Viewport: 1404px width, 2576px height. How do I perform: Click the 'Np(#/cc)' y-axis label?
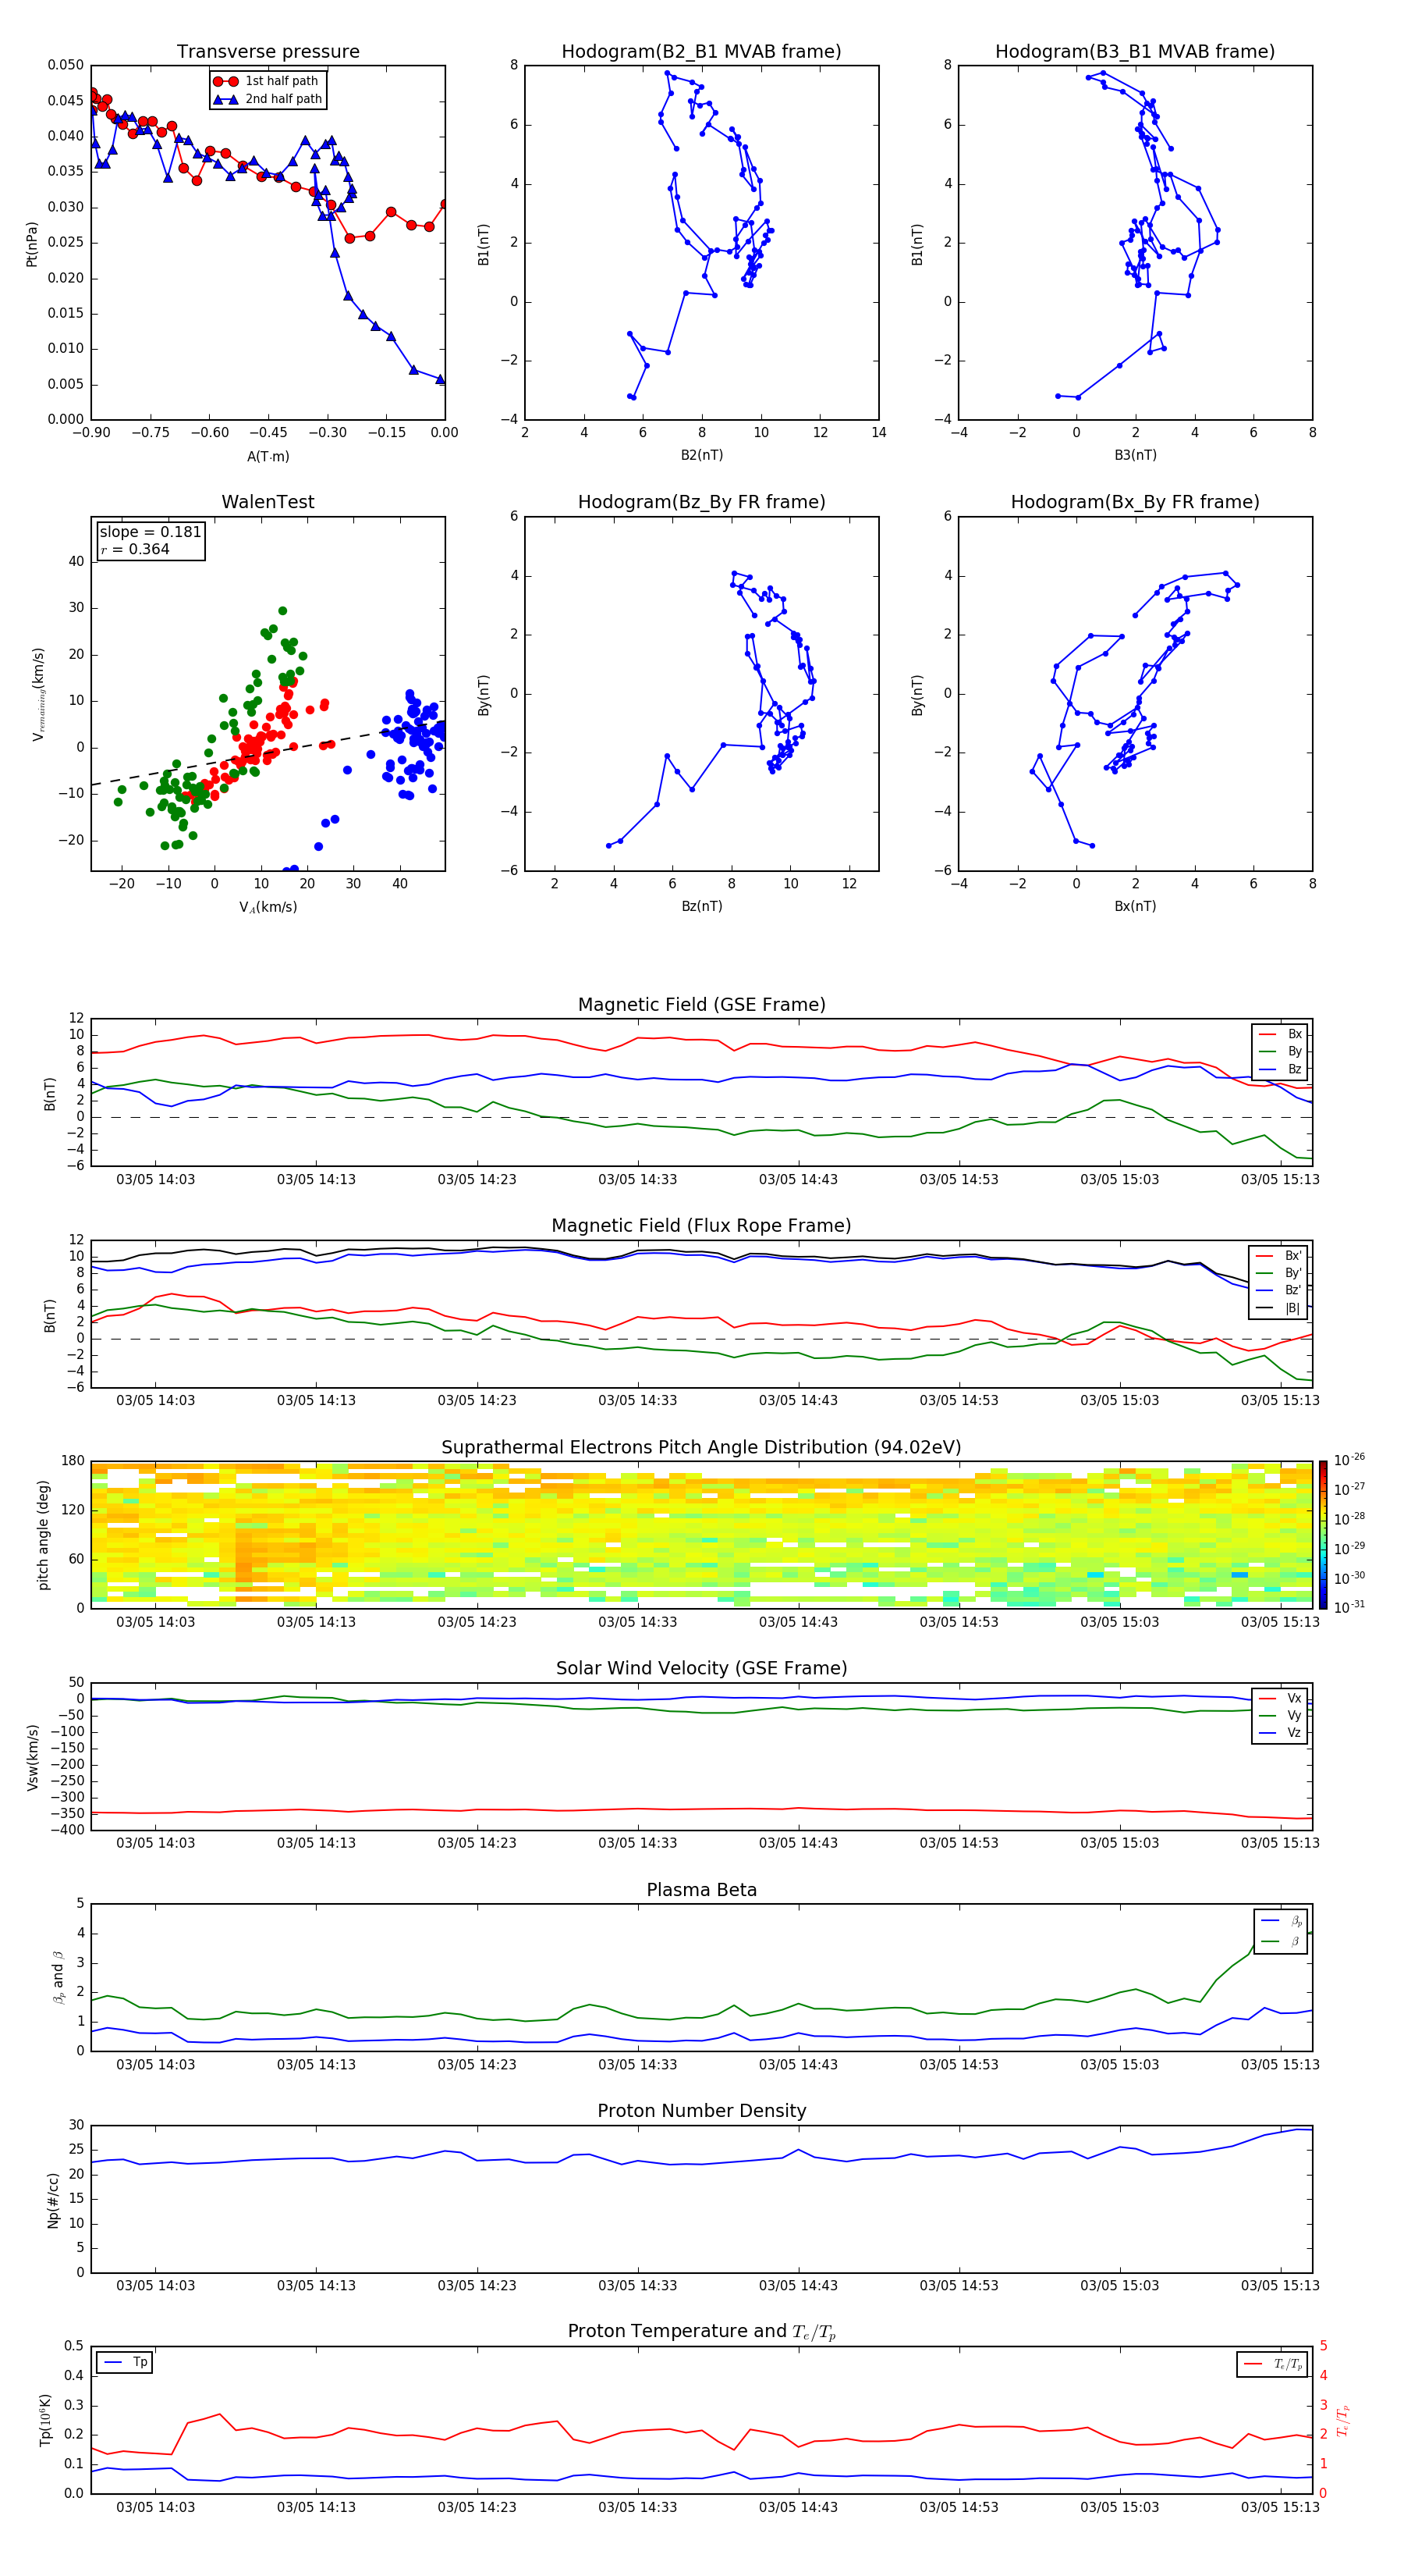tap(53, 2200)
